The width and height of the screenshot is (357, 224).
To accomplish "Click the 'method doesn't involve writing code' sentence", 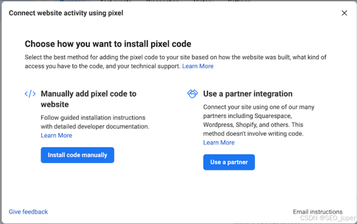I will coord(253,134).
